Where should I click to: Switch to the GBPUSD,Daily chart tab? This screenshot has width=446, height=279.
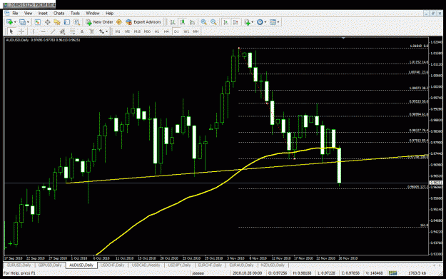click(x=50, y=265)
